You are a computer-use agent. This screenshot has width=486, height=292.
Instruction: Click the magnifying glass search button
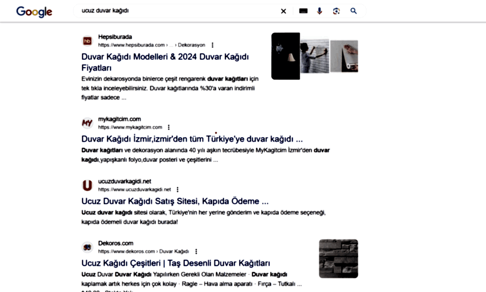(x=354, y=11)
